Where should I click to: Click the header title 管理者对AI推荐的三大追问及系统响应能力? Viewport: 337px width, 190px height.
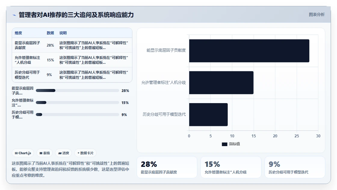pos(76,15)
